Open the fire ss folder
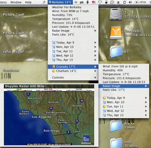Image resolution: width=151 pixels, height=148 pixels. (x=116, y=125)
